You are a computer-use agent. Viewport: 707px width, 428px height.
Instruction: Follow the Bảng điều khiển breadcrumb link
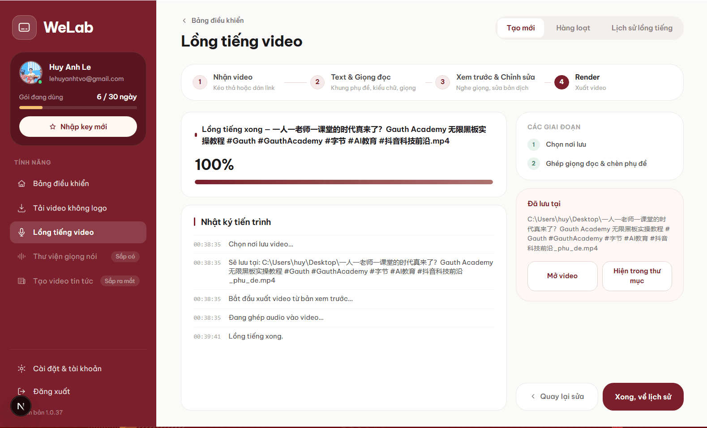(x=218, y=21)
